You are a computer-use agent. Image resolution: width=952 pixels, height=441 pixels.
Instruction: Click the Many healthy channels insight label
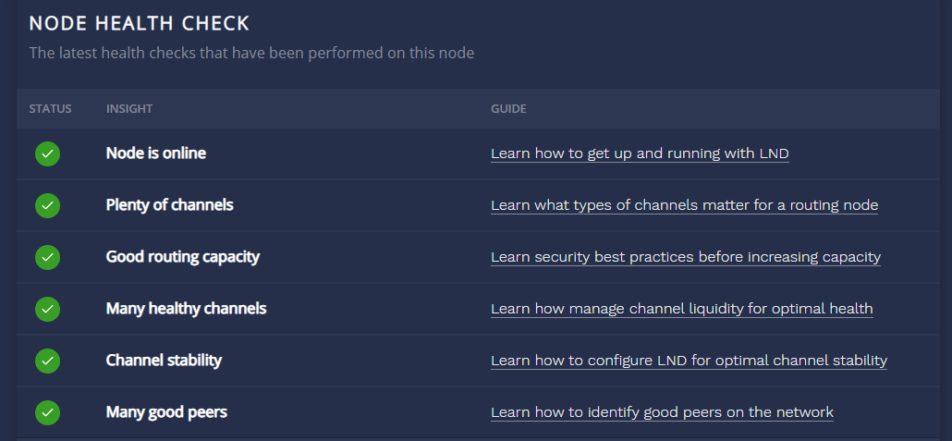coord(186,309)
